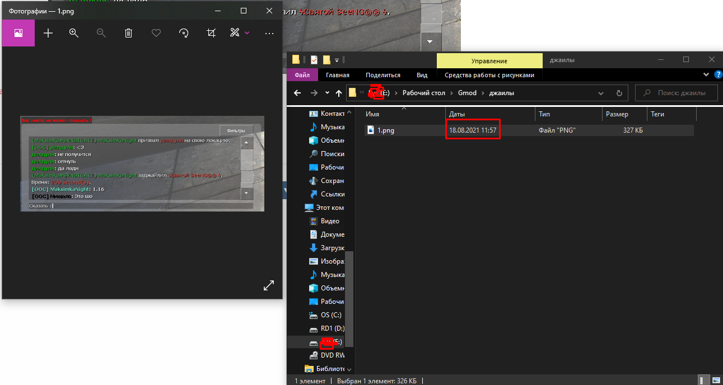Switch to the Поделиться ribbon tab
This screenshot has height=385, width=723.
(383, 75)
